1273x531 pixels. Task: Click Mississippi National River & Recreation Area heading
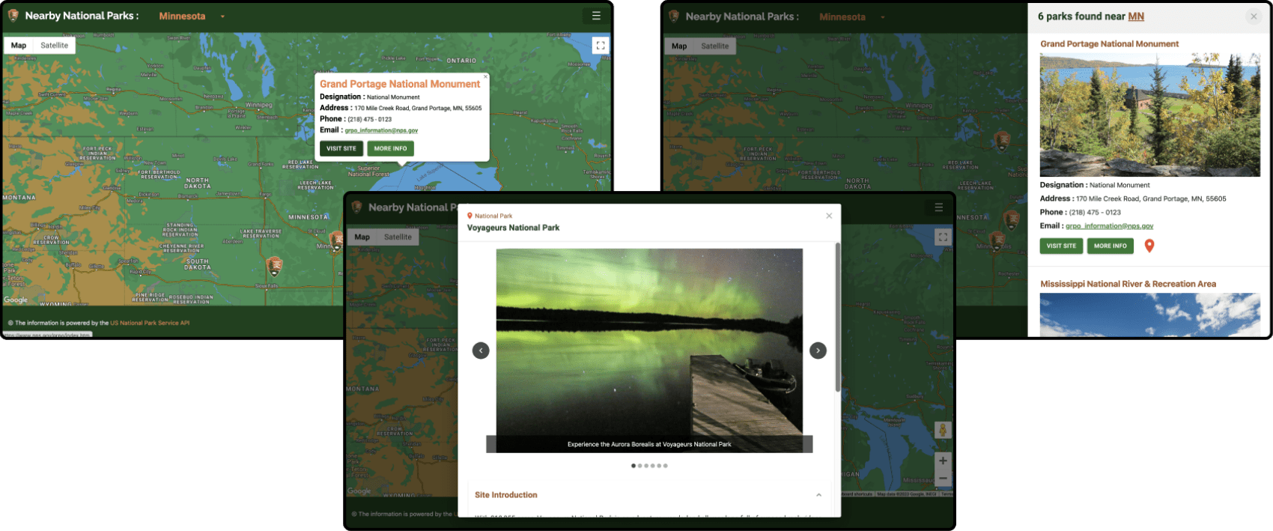coord(1128,284)
